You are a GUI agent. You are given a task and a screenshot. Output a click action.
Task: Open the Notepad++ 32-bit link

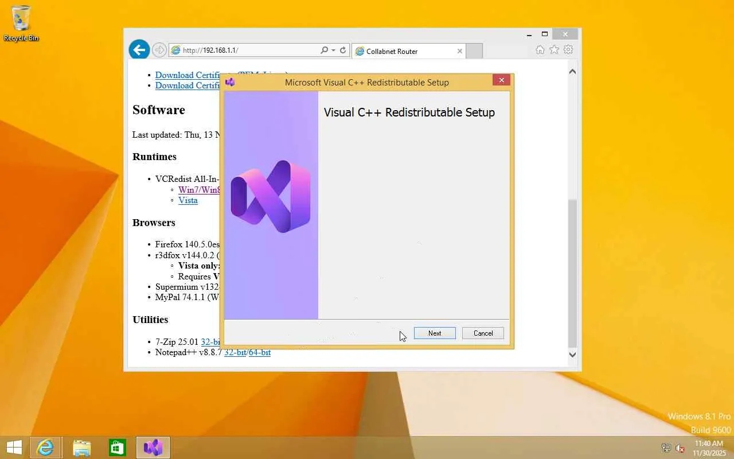tap(235, 352)
